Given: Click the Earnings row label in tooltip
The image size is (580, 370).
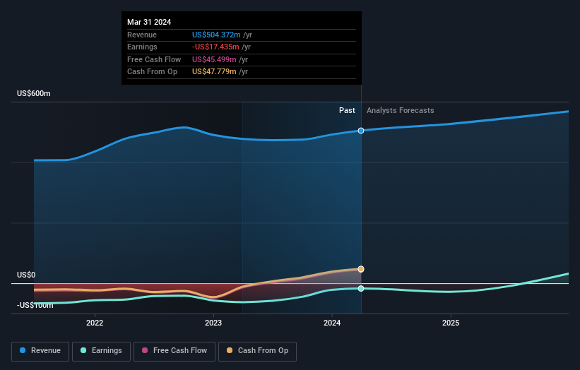Looking at the screenshot, I should coord(143,47).
